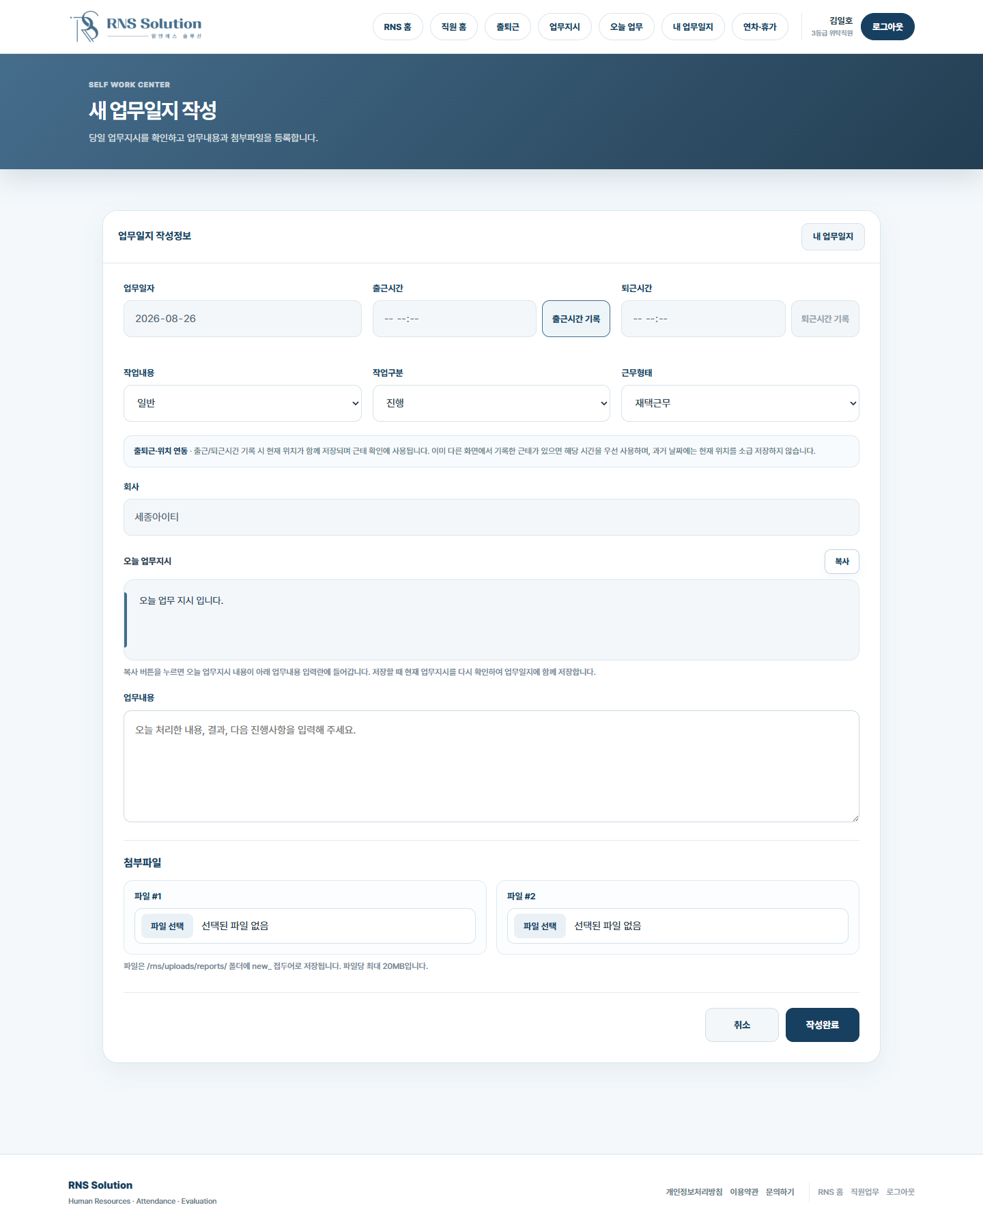Choose a file for 파일 #2
This screenshot has width=983, height=1231.
(540, 926)
